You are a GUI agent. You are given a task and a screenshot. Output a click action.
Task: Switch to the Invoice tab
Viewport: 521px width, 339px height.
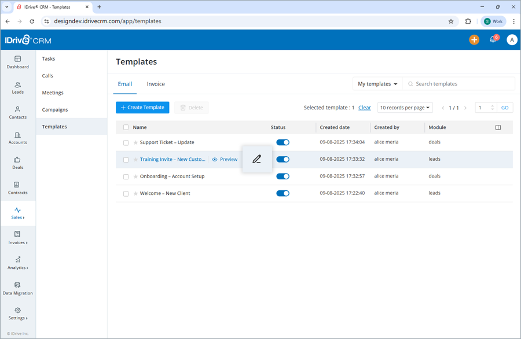click(155, 83)
